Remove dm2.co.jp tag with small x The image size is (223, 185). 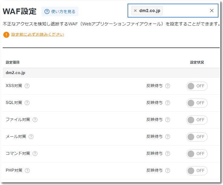(x=135, y=11)
